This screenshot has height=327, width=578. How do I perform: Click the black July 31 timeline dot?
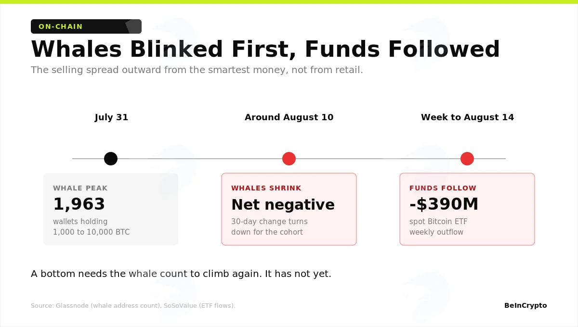click(x=111, y=159)
